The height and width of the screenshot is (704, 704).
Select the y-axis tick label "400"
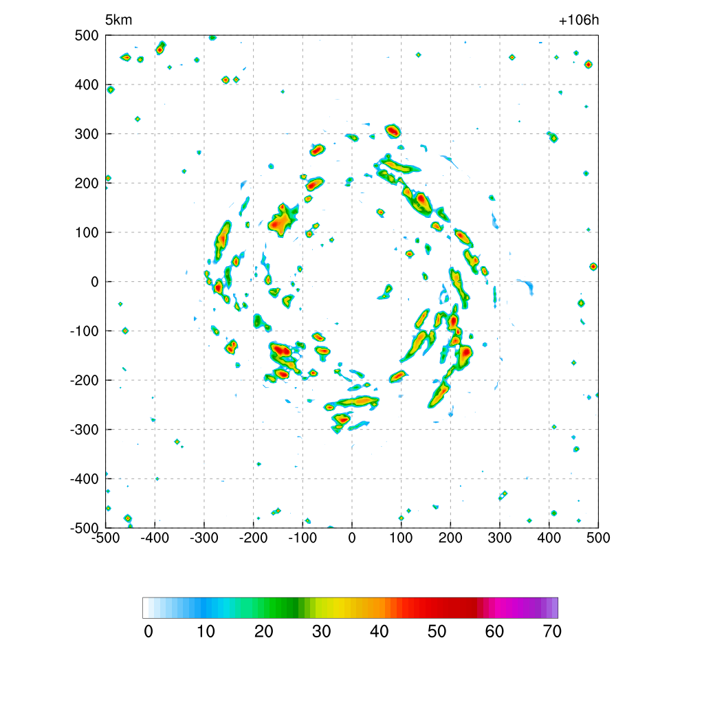[87, 85]
